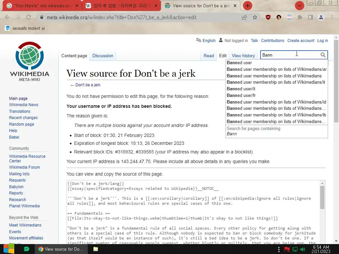Image resolution: width=339 pixels, height=254 pixels.
Task: Click 'Search for pages containing Bann'
Action: point(277,131)
